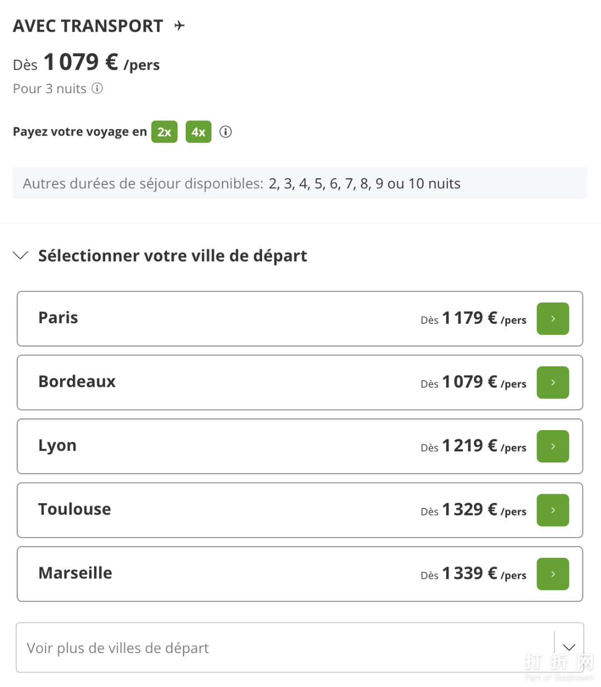Select the 4x payment option badge
The height and width of the screenshot is (687, 601).
tap(198, 132)
